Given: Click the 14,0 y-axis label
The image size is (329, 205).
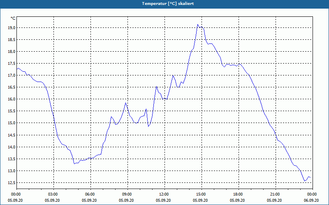Looking at the screenshot, I should (12, 147).
